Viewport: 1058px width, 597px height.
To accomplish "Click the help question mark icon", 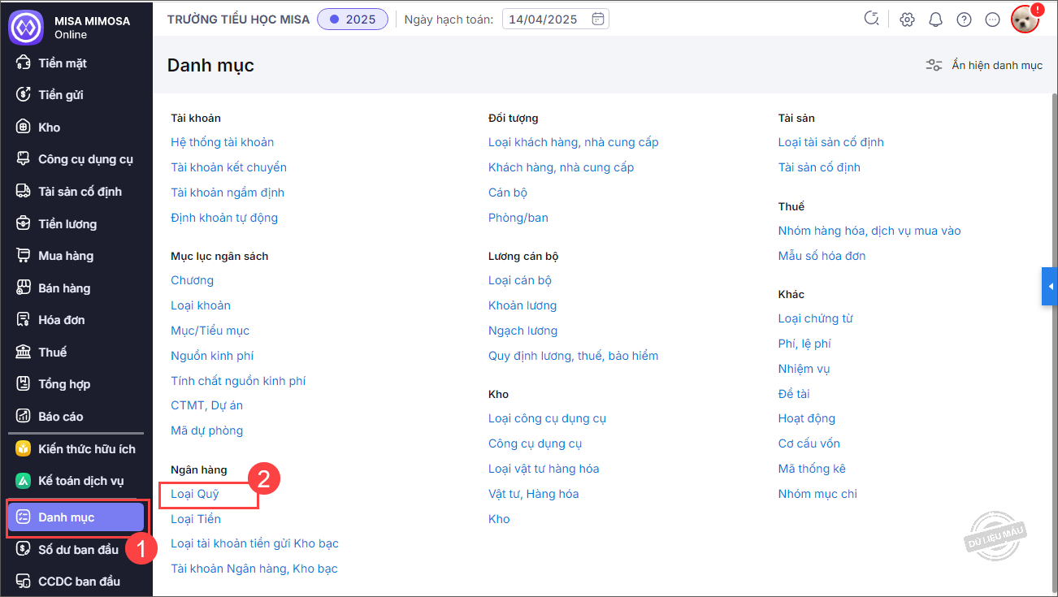I will point(964,19).
